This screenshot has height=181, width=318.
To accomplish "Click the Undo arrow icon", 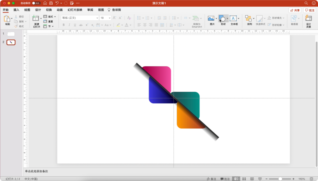I will [57, 3].
